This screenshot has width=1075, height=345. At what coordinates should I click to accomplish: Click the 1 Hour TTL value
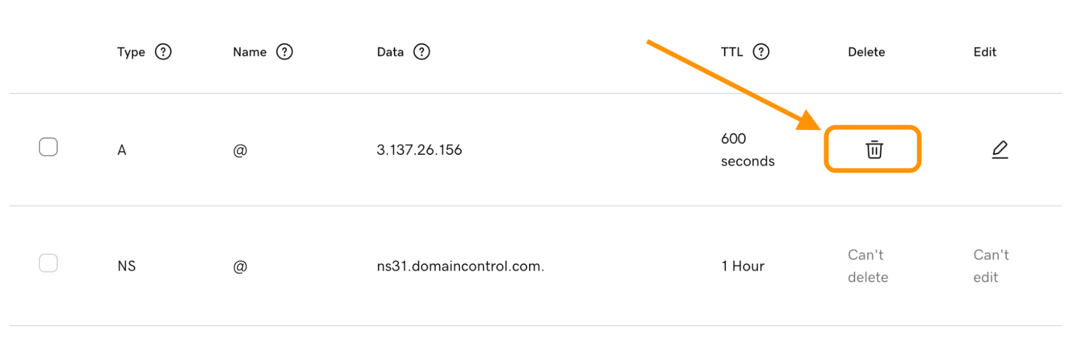[743, 266]
